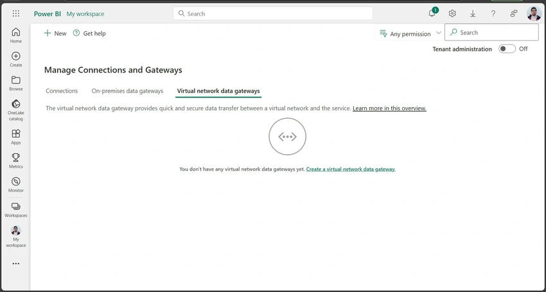This screenshot has height=292, width=546.
Task: Focus the gateways Search field
Action: (491, 32)
